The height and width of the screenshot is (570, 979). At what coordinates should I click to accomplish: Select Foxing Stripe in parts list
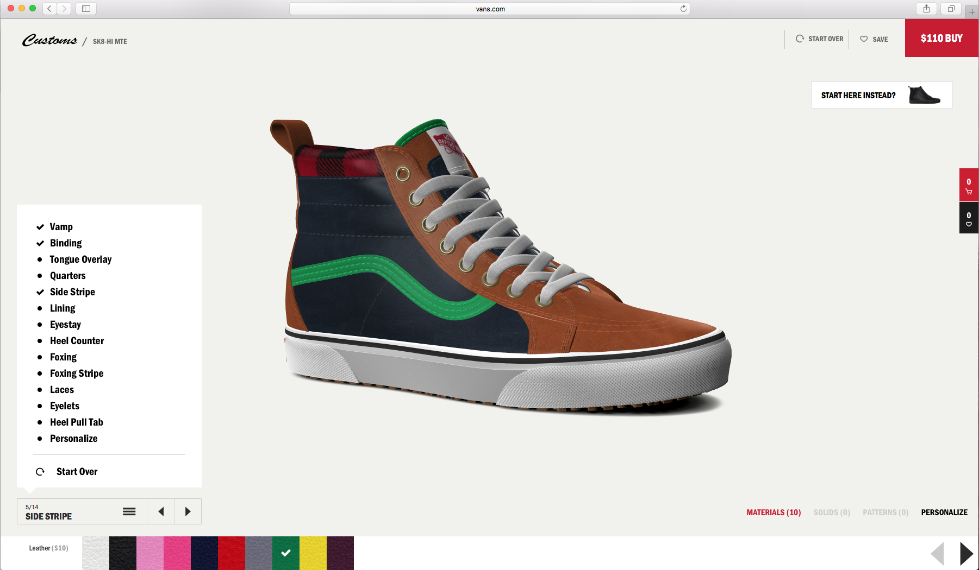click(x=77, y=373)
